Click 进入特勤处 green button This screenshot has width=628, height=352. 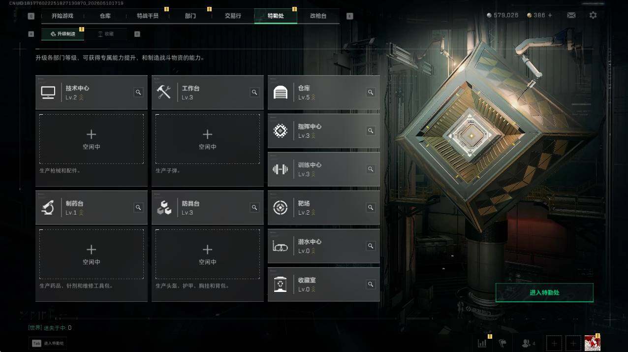coord(544,292)
